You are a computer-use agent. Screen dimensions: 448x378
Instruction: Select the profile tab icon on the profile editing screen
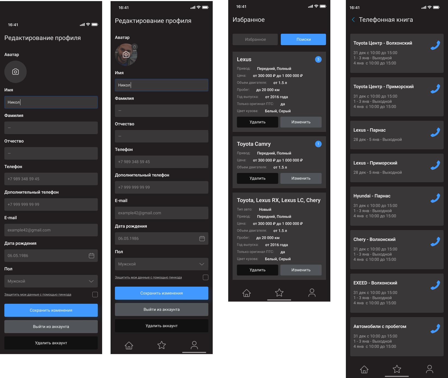194,345
